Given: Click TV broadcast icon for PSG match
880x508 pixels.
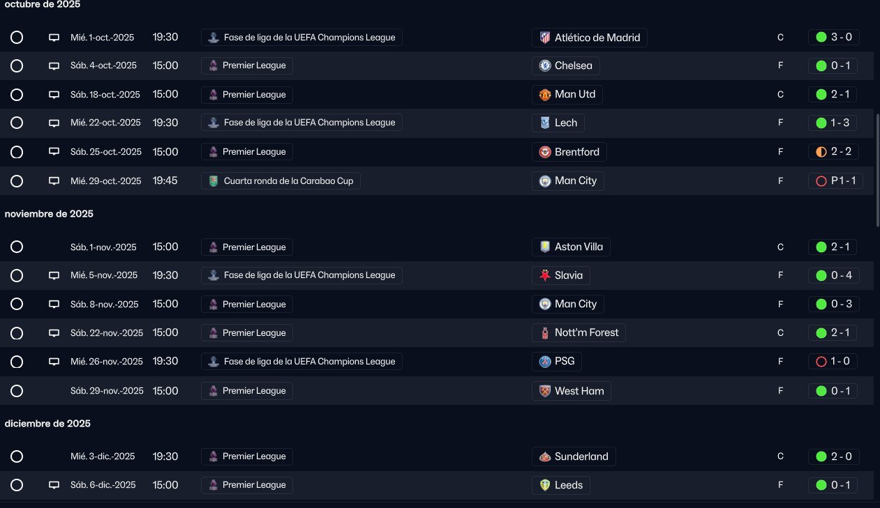Looking at the screenshot, I should tap(54, 362).
